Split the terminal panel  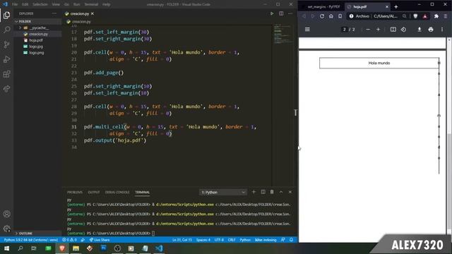click(263, 192)
